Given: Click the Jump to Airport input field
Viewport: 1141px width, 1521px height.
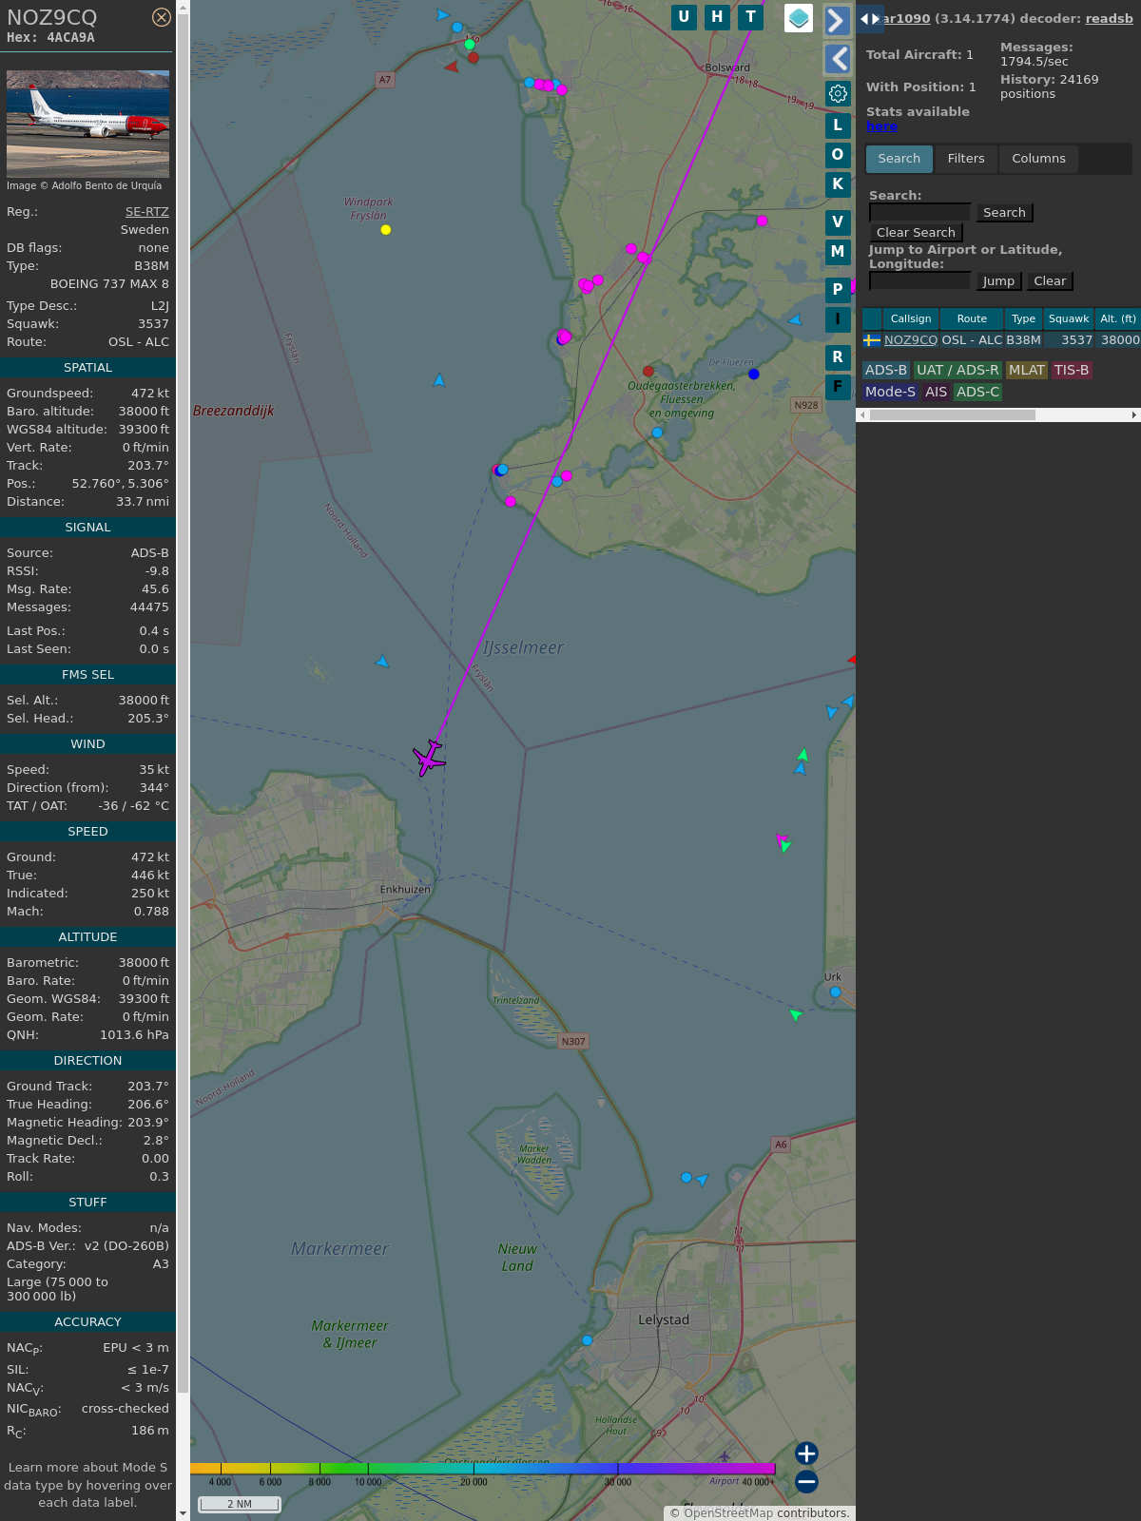Looking at the screenshot, I should (x=919, y=281).
